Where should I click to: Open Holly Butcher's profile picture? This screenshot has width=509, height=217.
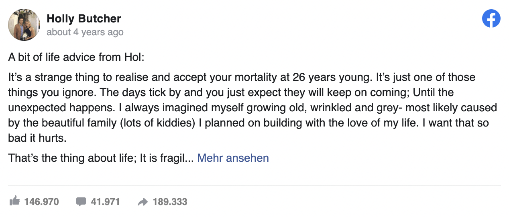(x=24, y=24)
